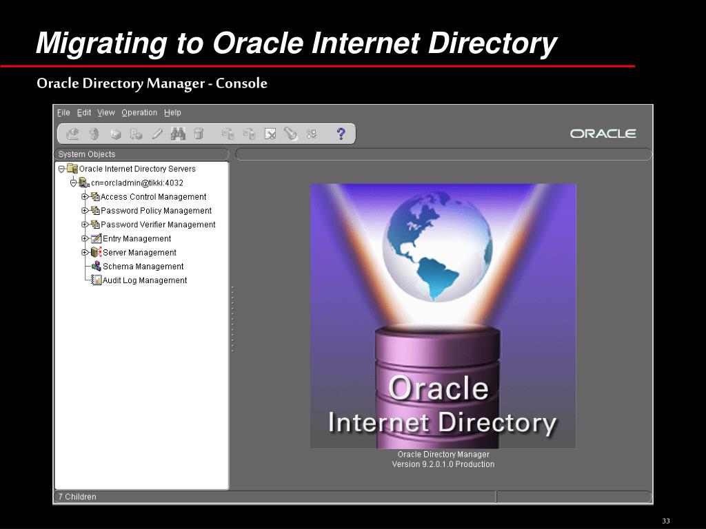Expand the Entry Management tree node

click(84, 238)
